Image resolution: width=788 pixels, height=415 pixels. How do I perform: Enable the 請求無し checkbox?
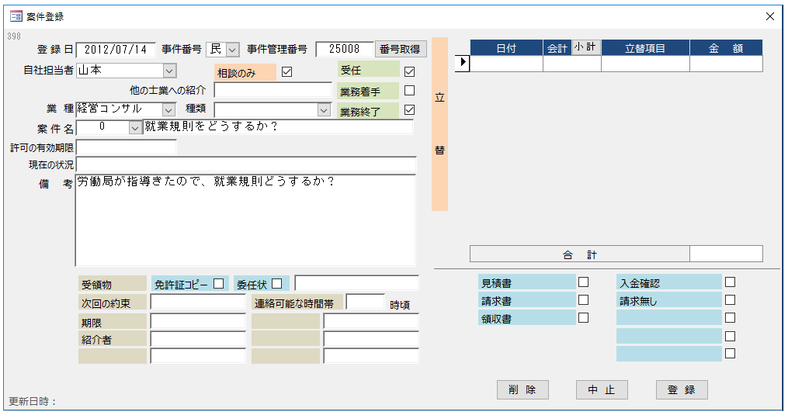point(731,300)
